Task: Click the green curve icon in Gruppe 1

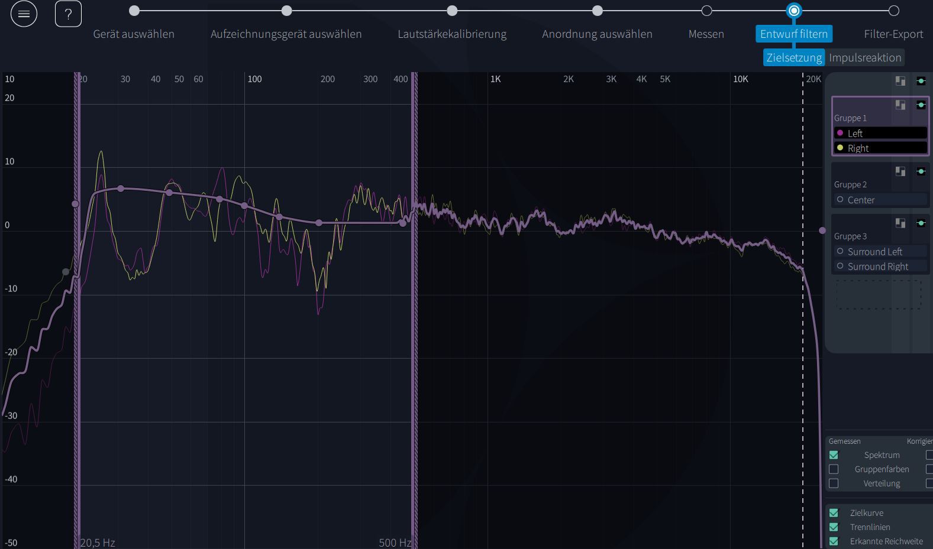Action: [x=921, y=105]
